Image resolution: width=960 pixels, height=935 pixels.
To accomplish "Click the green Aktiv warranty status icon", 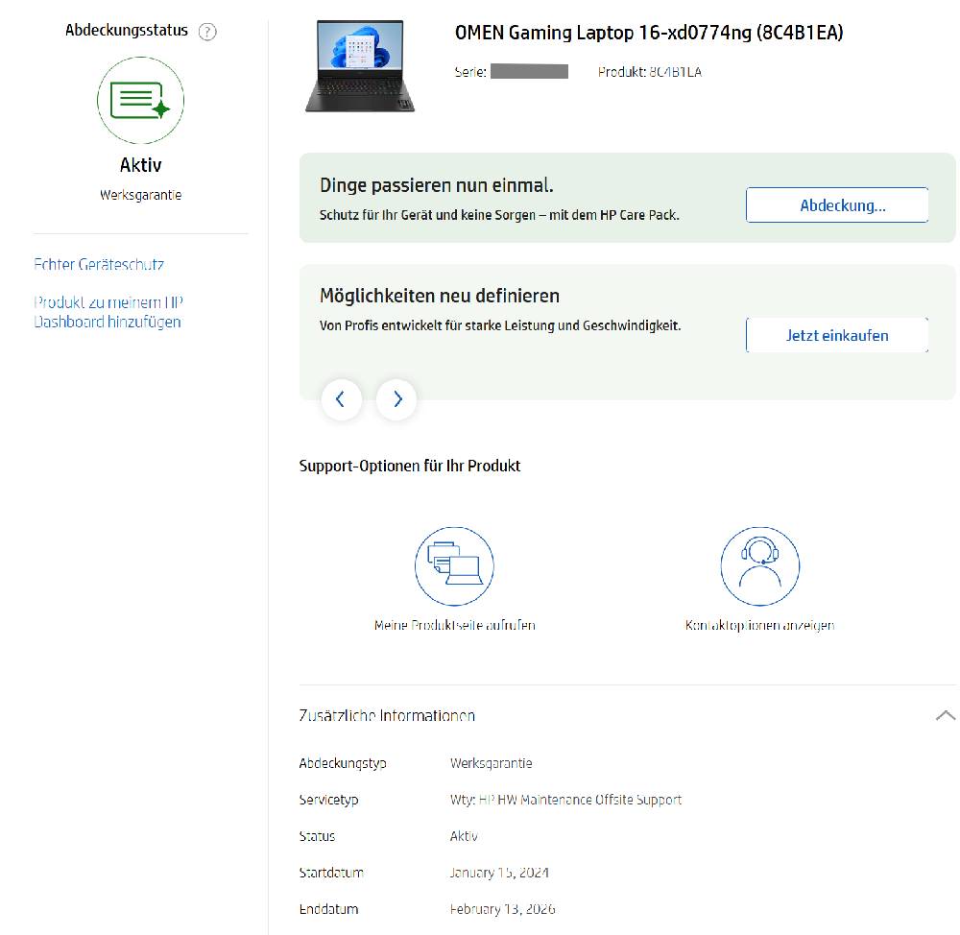I will click(140, 101).
